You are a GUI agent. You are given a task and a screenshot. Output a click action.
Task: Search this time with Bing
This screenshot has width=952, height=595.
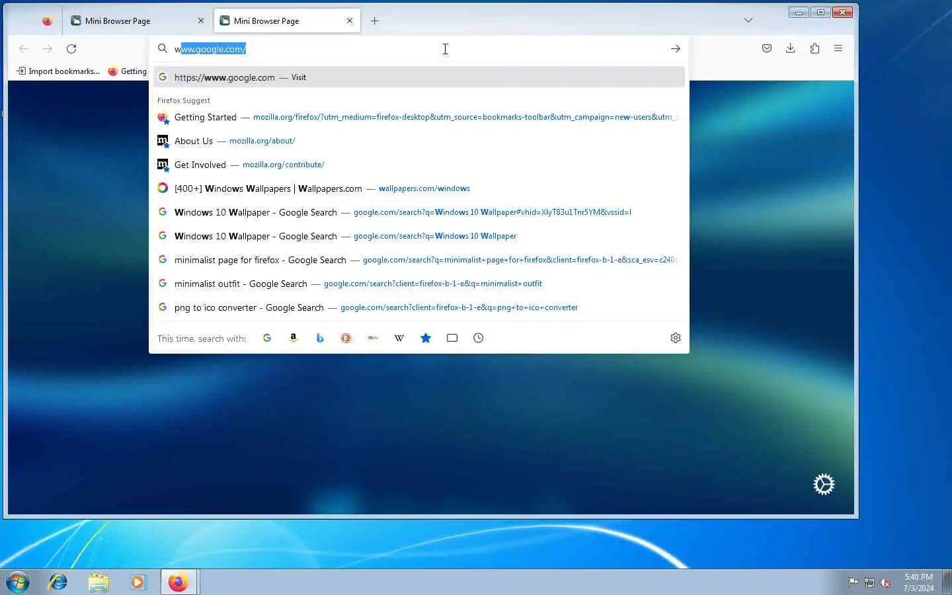click(320, 338)
